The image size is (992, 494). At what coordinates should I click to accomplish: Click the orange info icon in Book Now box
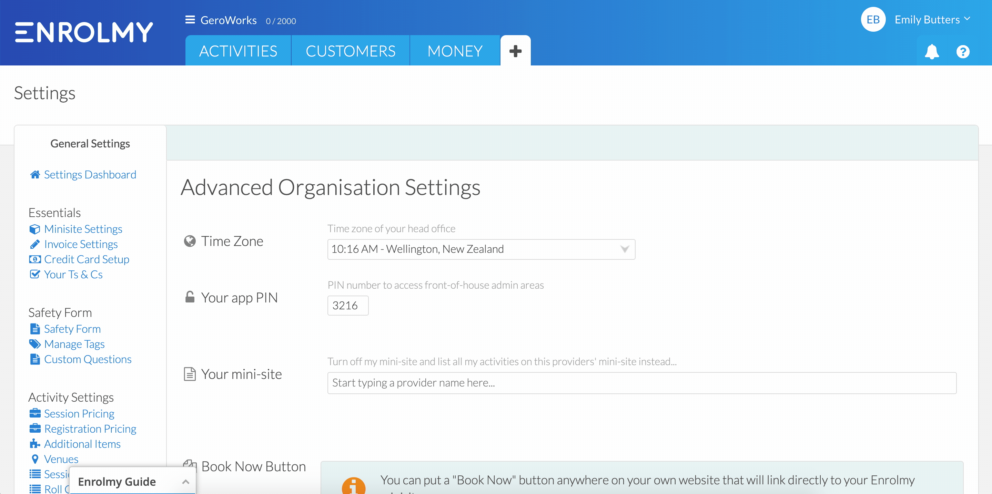tap(353, 486)
